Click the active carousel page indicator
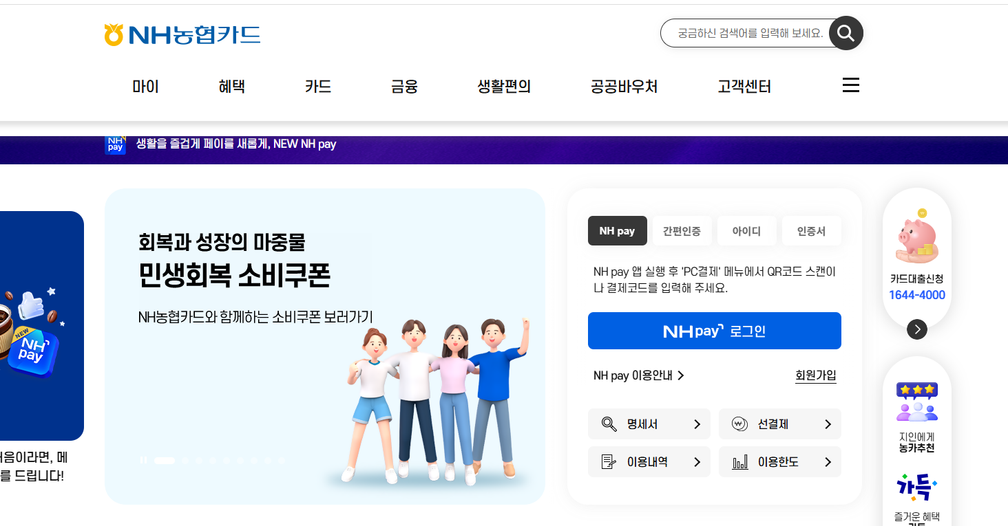This screenshot has height=526, width=1008. 165,461
